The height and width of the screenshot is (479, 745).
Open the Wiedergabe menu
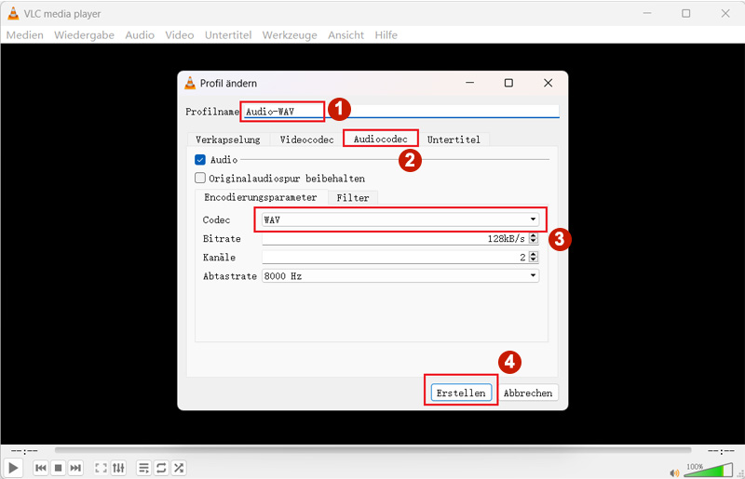tap(84, 35)
